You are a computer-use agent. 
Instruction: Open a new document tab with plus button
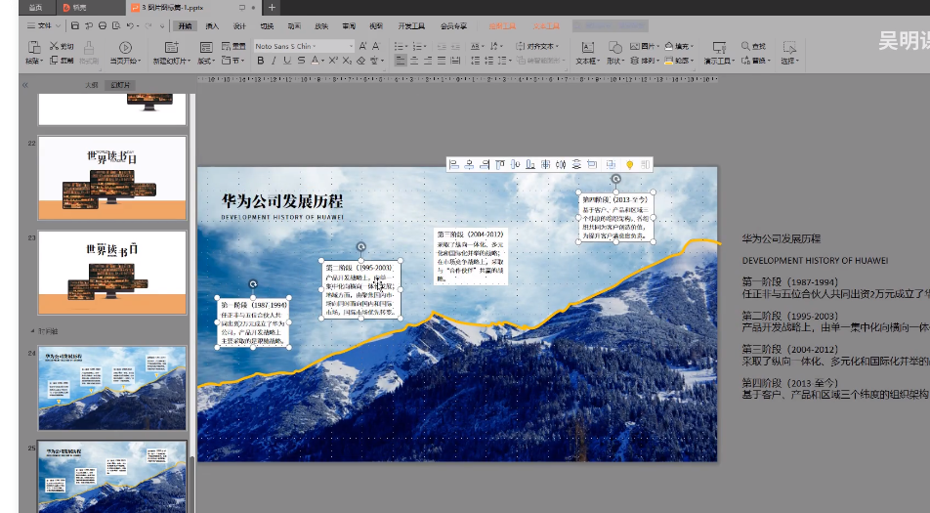pos(272,7)
